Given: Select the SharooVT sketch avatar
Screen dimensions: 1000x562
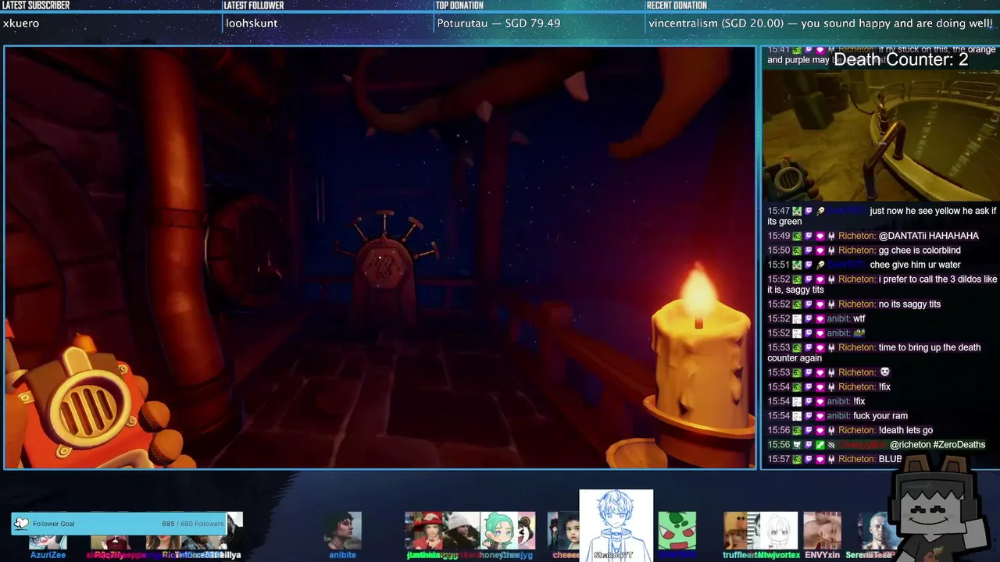Looking at the screenshot, I should point(616,525).
